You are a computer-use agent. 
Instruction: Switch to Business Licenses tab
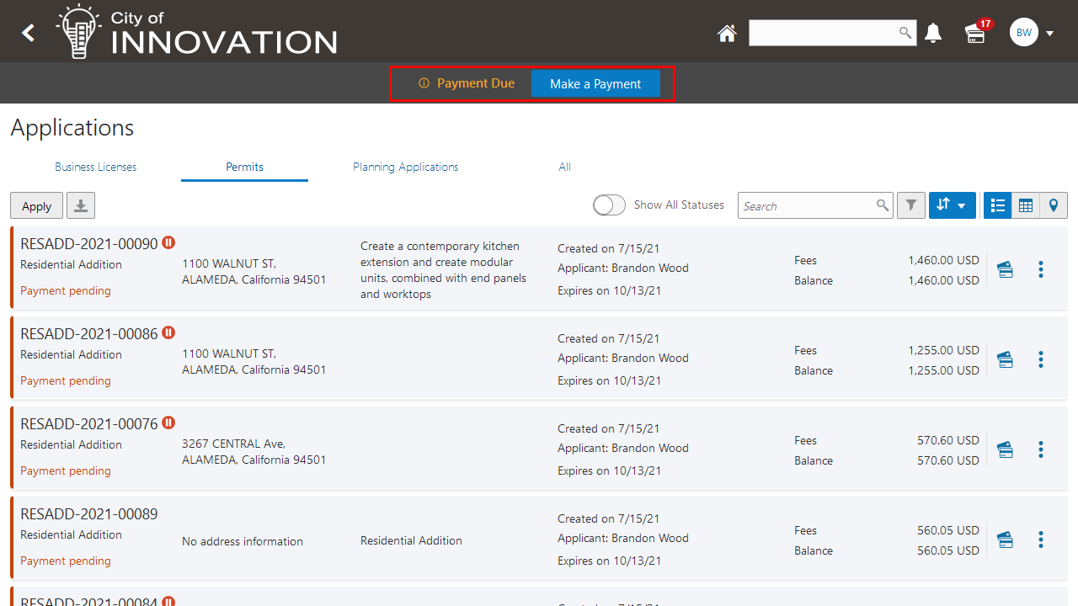pyautogui.click(x=96, y=167)
